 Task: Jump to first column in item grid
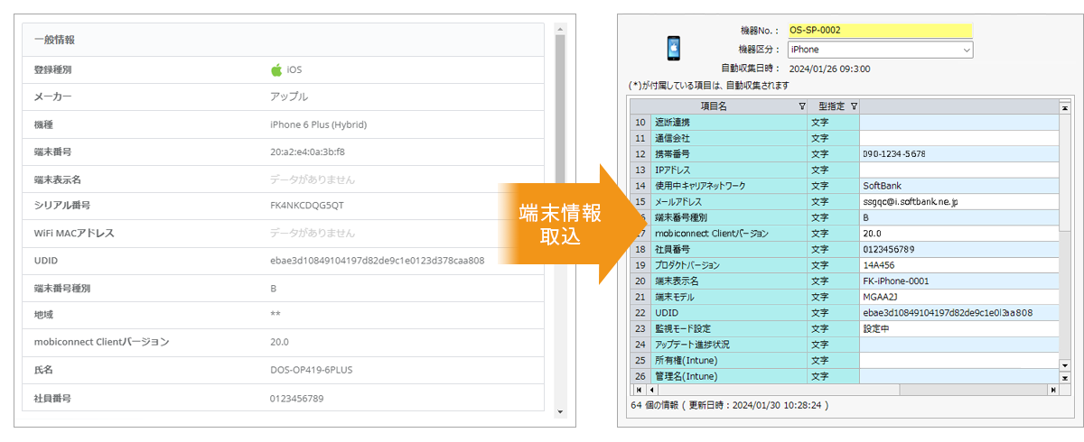pyautogui.click(x=638, y=390)
